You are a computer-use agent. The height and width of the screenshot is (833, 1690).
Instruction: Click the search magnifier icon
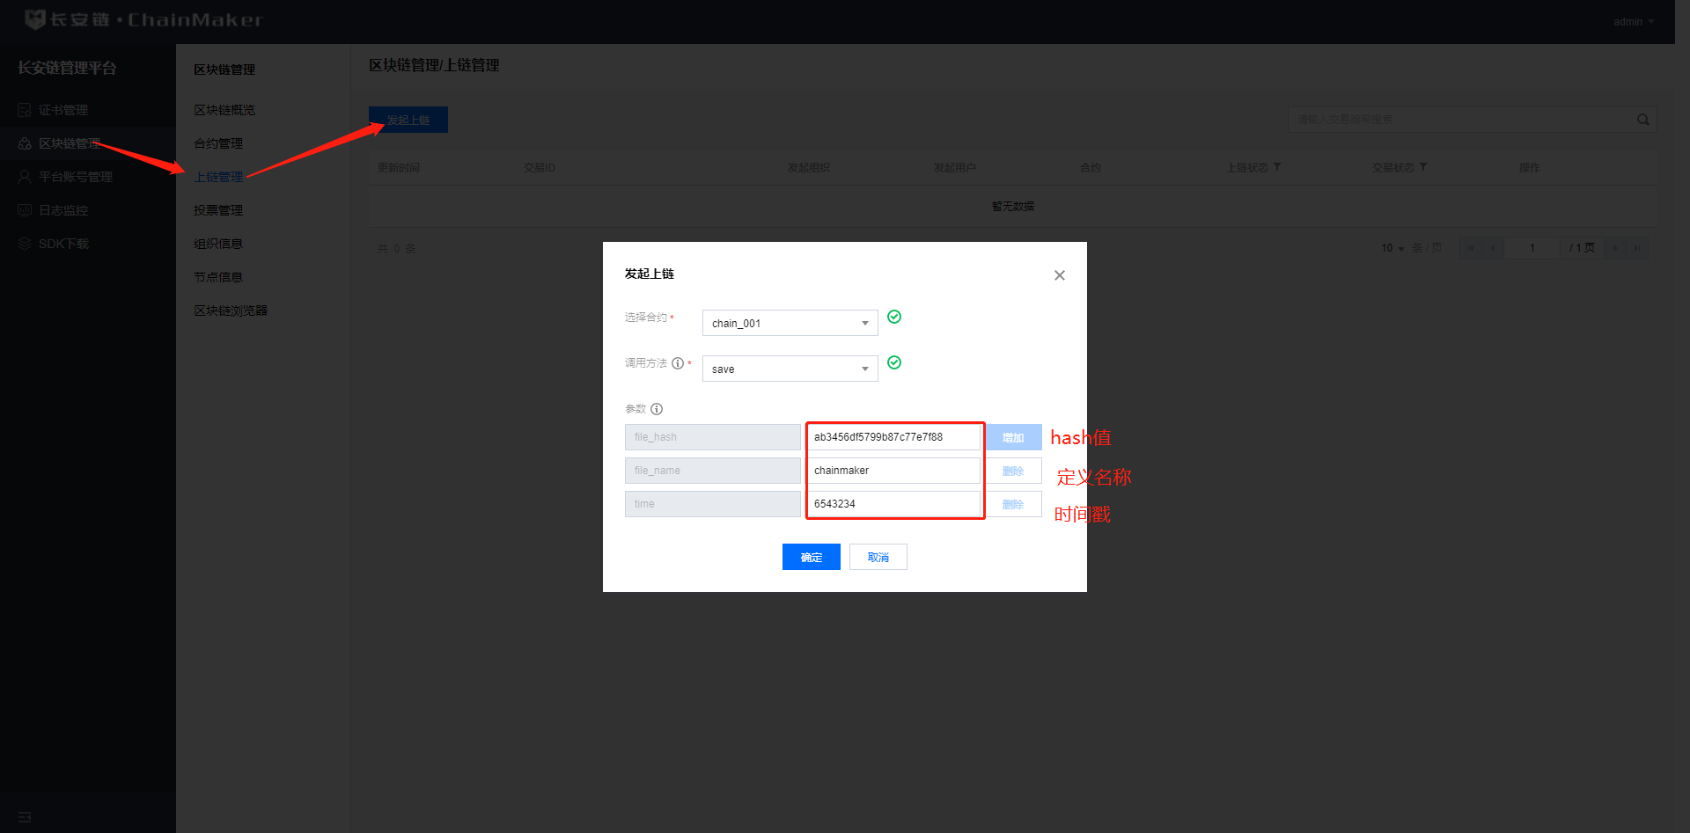click(1642, 120)
